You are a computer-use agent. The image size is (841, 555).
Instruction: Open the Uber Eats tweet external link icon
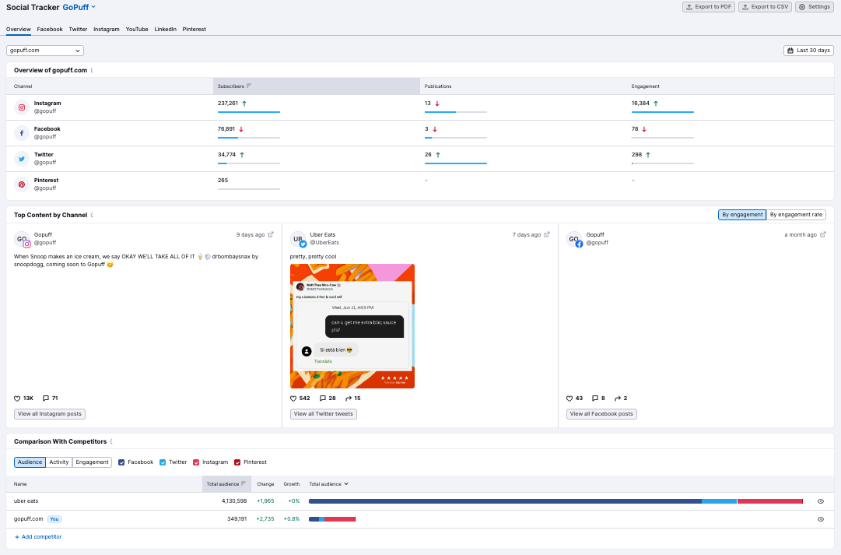click(x=547, y=234)
